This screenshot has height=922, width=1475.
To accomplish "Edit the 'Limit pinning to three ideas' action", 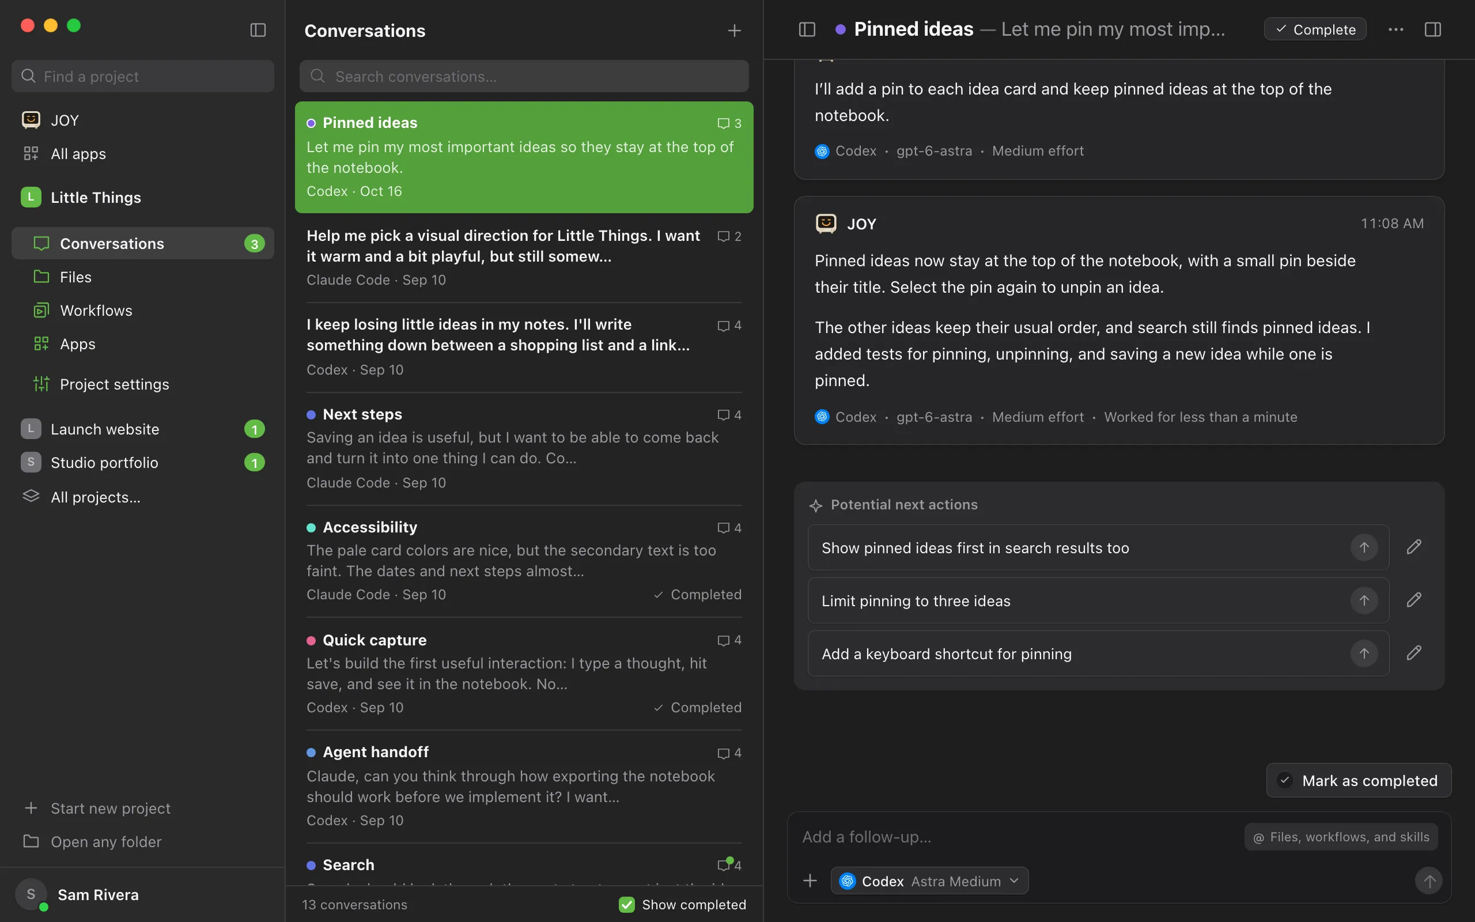I will 1414,600.
